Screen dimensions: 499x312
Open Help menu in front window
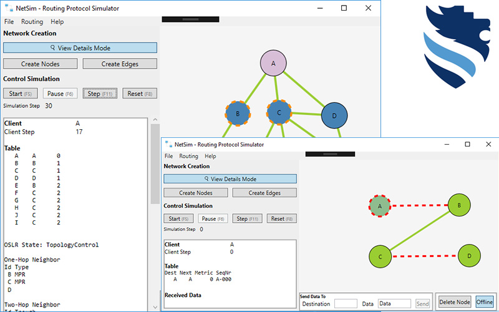click(210, 156)
